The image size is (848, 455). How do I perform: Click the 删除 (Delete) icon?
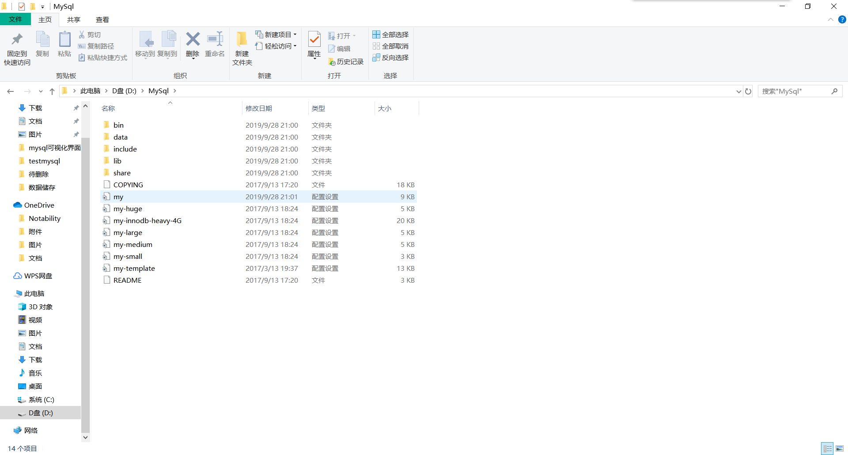(x=193, y=44)
